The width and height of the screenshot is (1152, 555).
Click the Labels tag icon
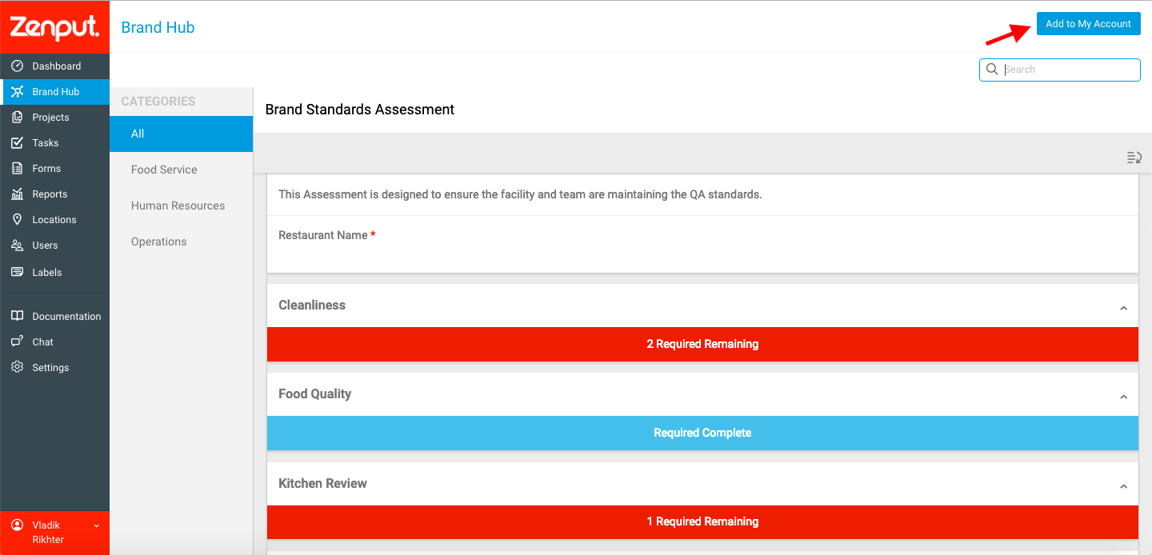pos(17,272)
